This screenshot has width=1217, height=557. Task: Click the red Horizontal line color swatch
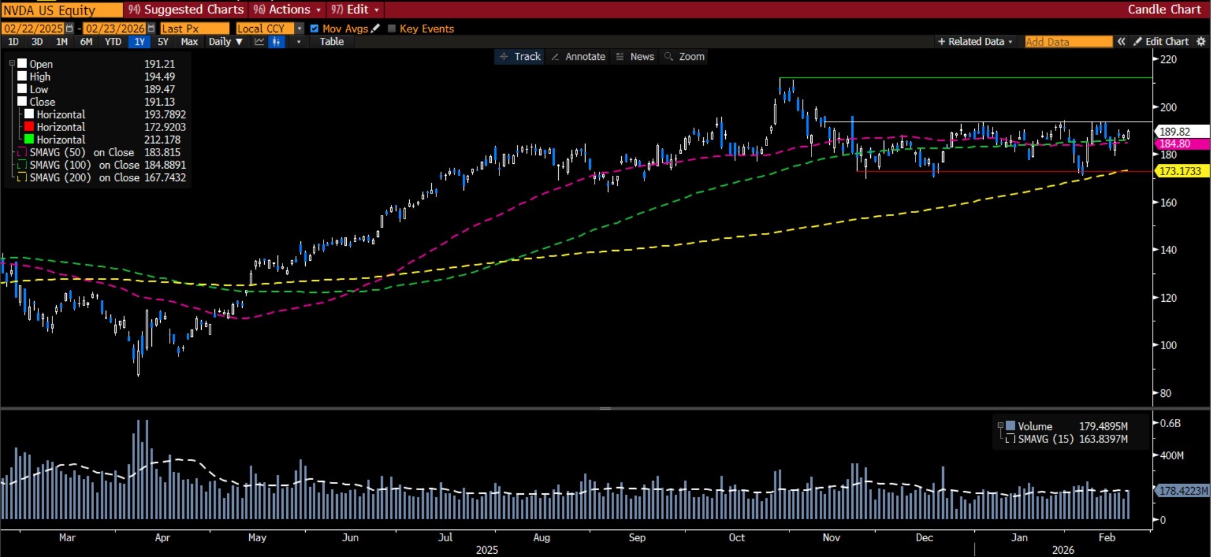coord(29,127)
